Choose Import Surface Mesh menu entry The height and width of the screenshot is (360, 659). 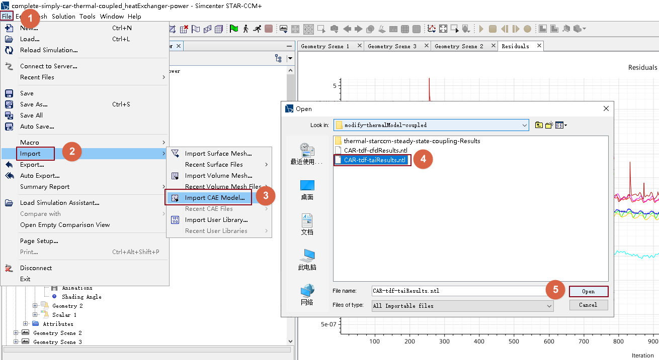point(219,154)
